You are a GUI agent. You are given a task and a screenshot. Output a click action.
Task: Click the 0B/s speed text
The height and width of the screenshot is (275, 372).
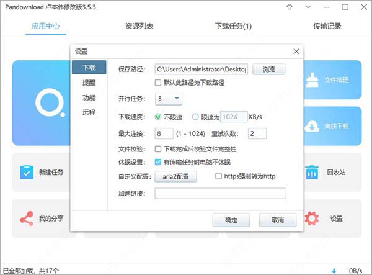point(355,271)
